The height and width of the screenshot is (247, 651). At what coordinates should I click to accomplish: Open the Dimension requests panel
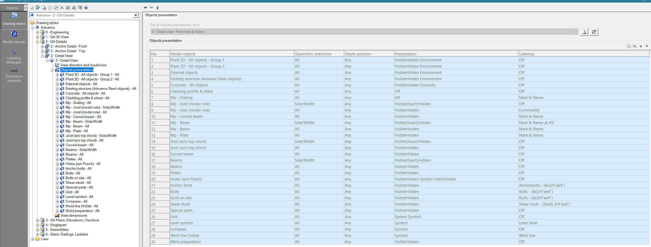click(14, 75)
